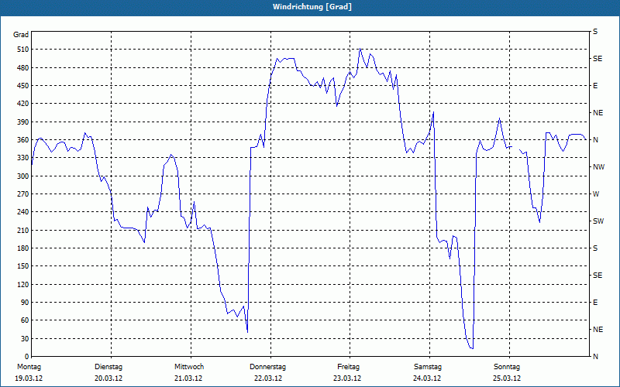Select the W compass label

pyautogui.click(x=596, y=194)
